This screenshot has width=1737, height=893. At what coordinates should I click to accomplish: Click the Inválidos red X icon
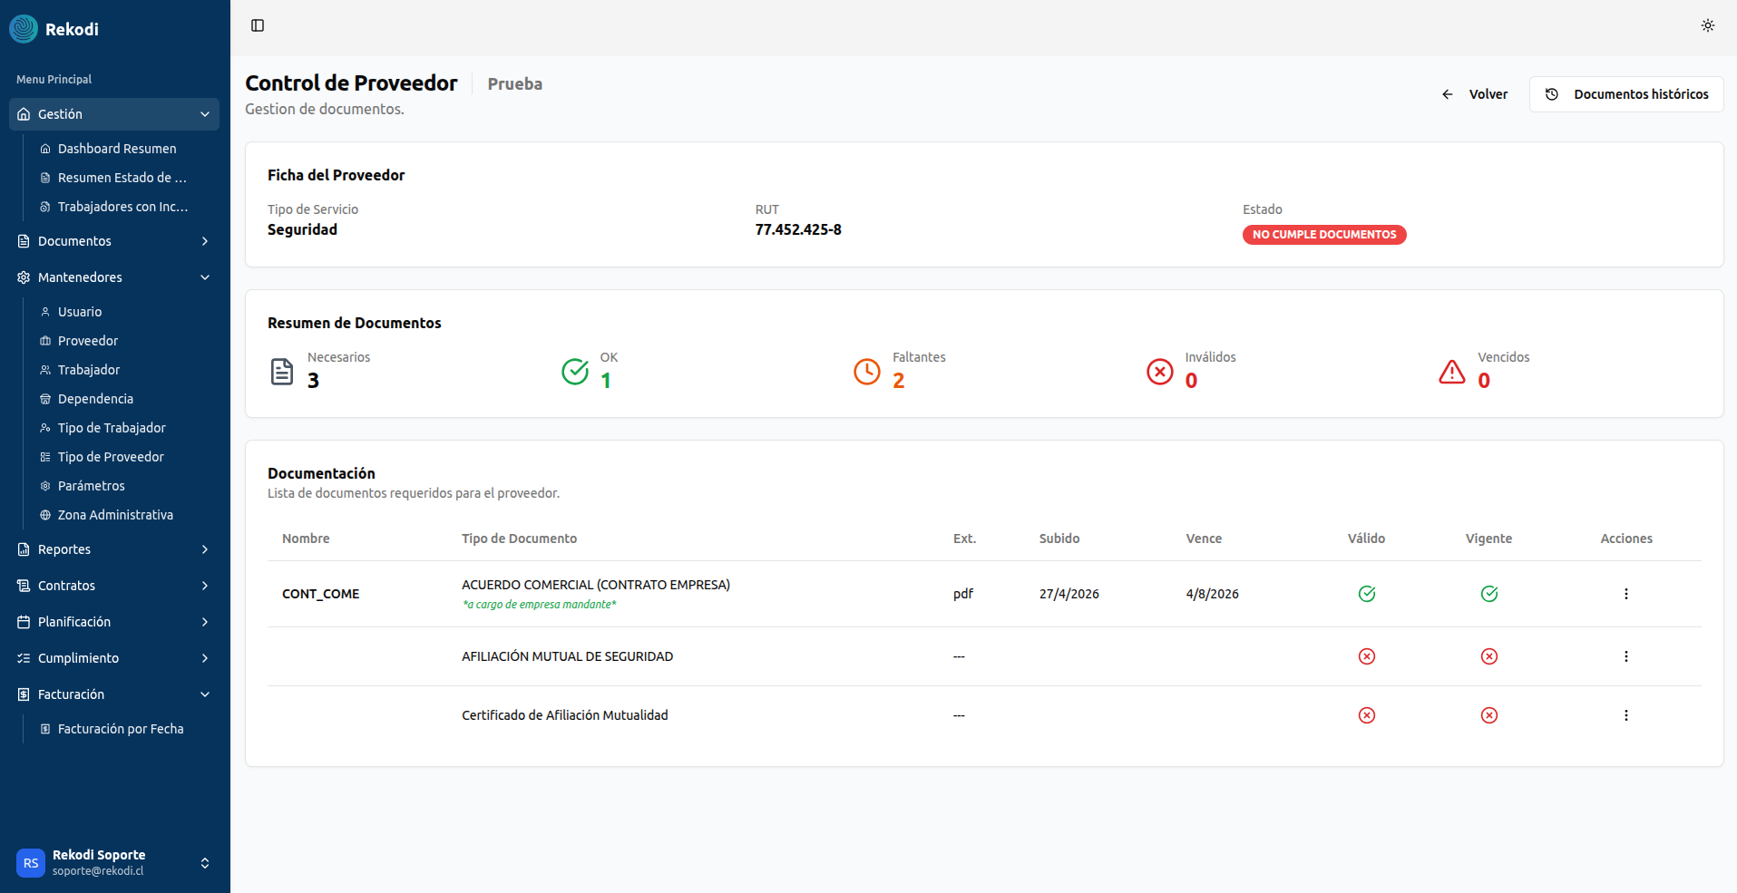(1160, 372)
